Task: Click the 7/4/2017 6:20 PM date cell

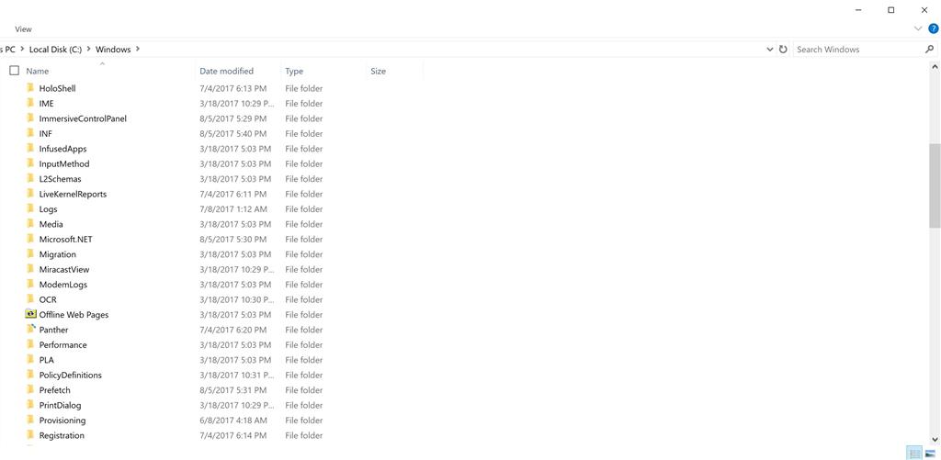Action: coord(232,330)
